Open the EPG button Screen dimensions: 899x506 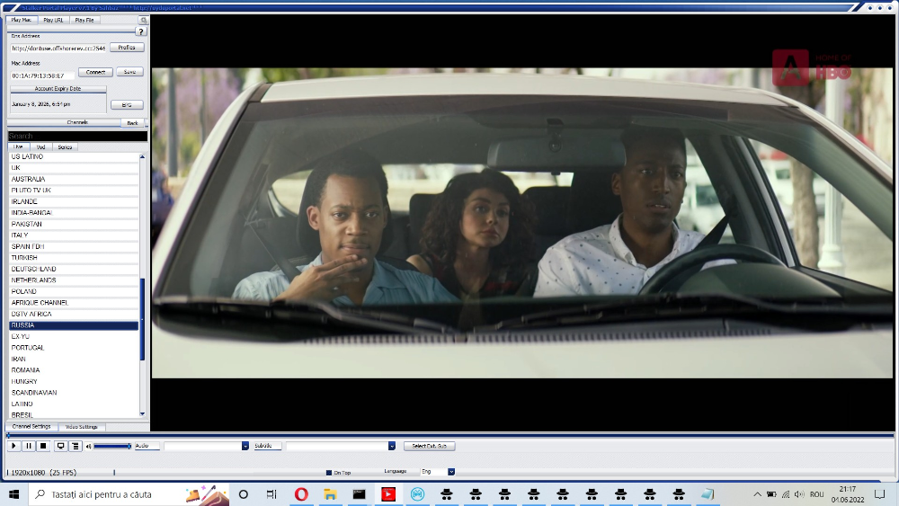click(127, 105)
